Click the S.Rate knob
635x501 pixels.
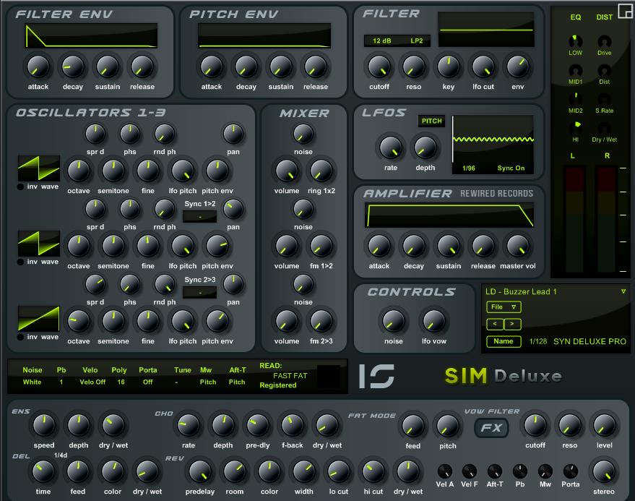pos(604,99)
